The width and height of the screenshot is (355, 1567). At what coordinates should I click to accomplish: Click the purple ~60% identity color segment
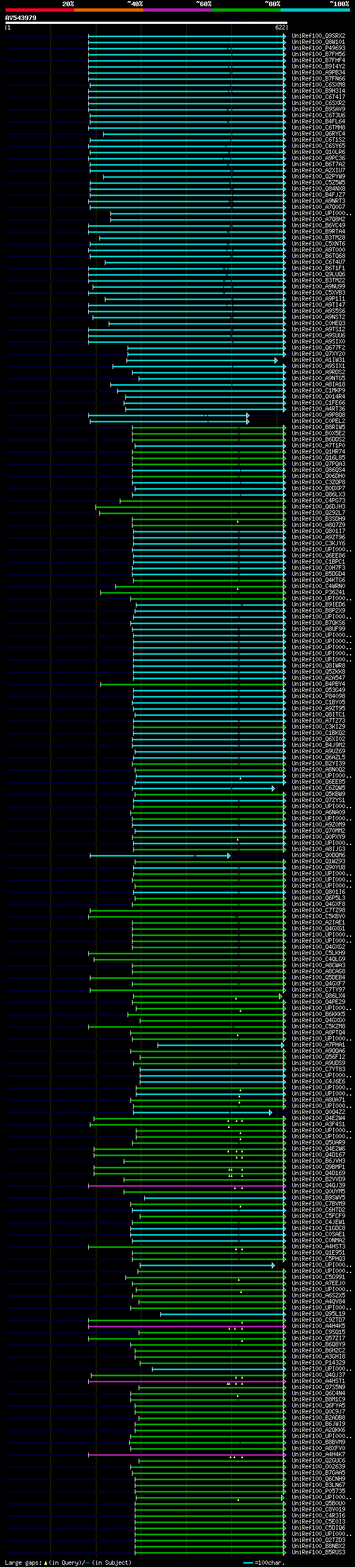tap(178, 10)
